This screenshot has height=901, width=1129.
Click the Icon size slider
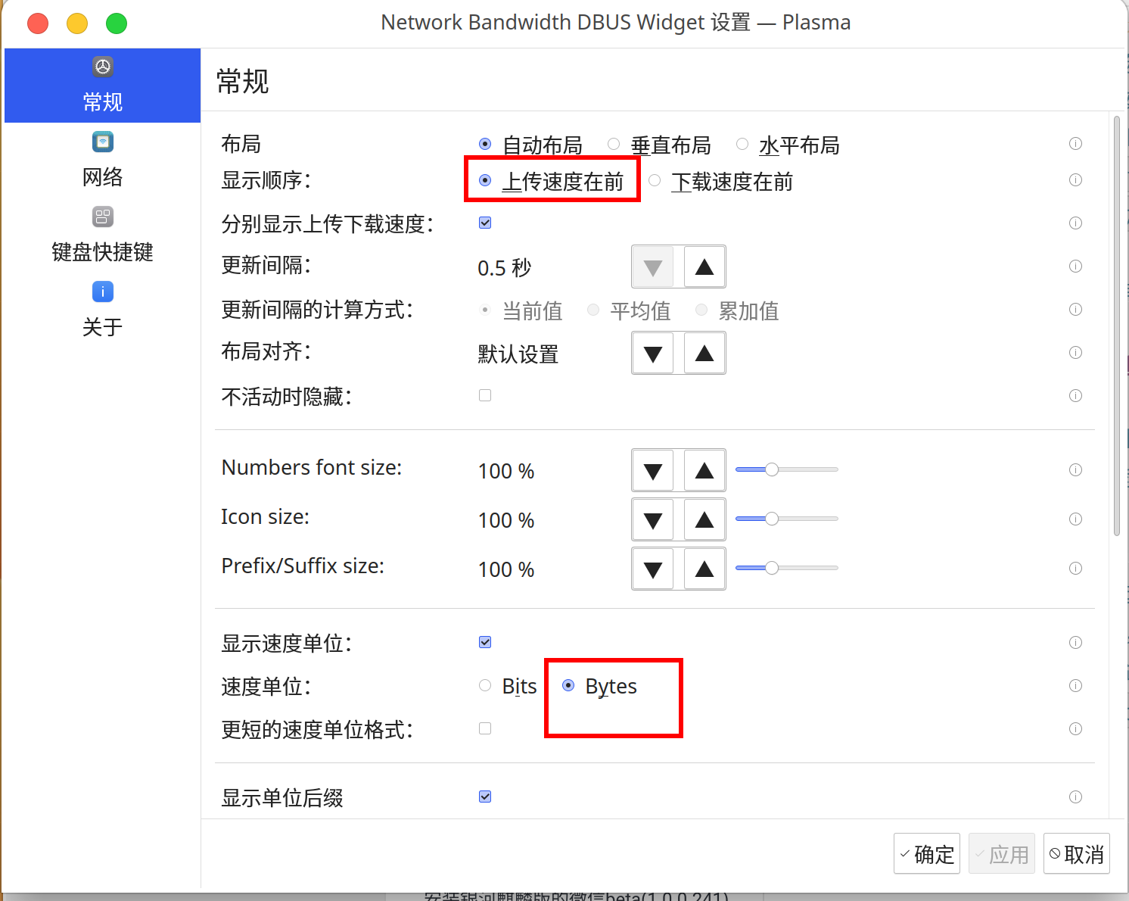787,519
